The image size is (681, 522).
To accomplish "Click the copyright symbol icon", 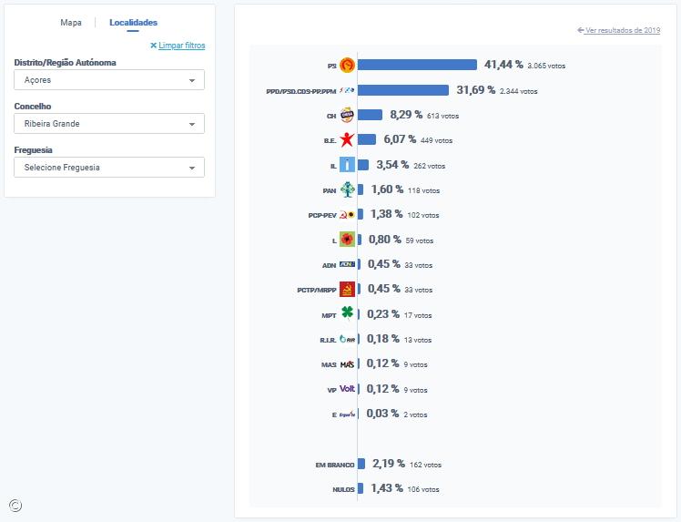I will [15, 506].
